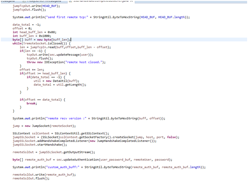
Task: Click 'remoteSslOut = jumpSSLSocket.getOutputStream();' line
Action: tap(54, 152)
